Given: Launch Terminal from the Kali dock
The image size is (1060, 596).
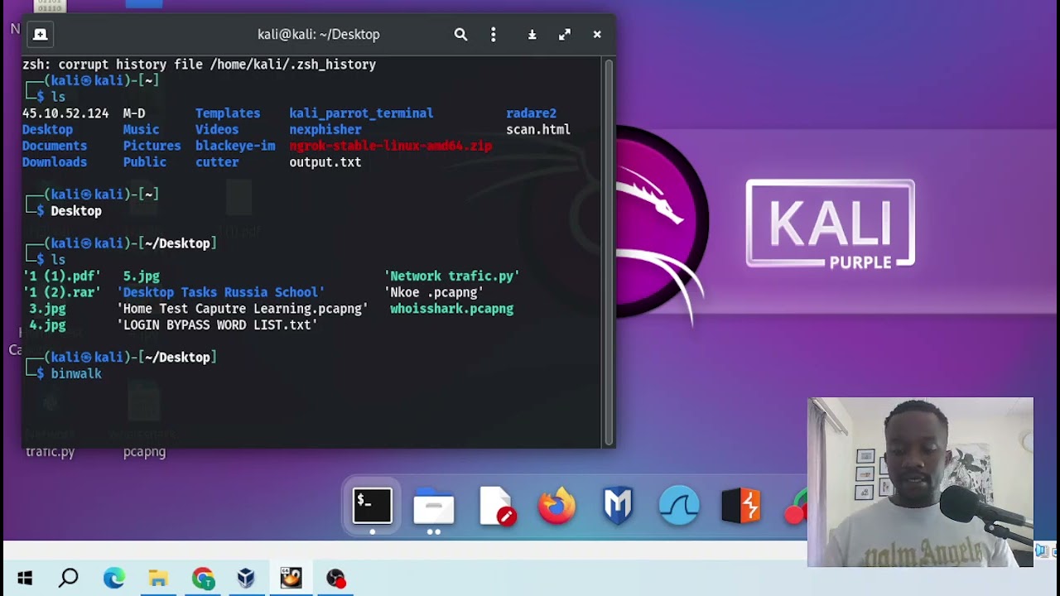Looking at the screenshot, I should 373,506.
